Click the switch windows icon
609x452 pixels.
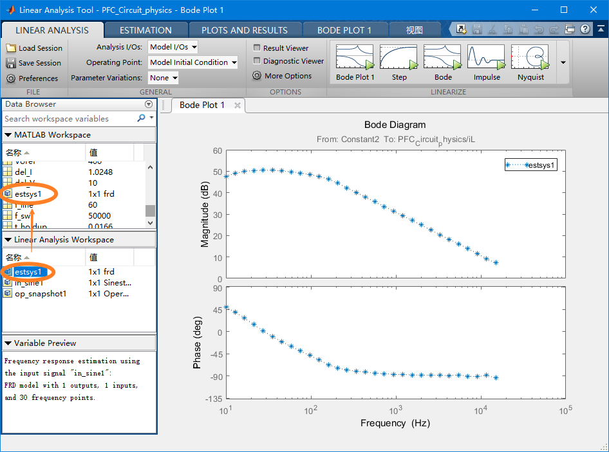tap(570, 29)
